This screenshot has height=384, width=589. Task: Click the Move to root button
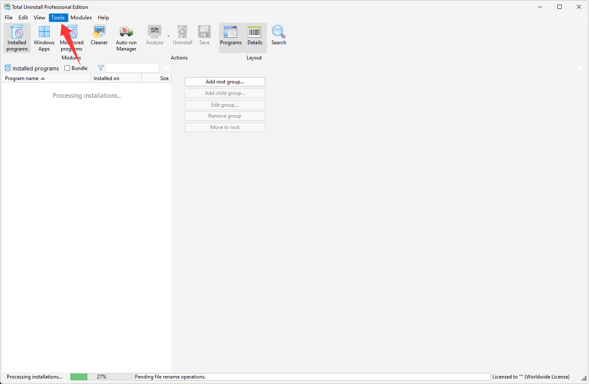225,127
